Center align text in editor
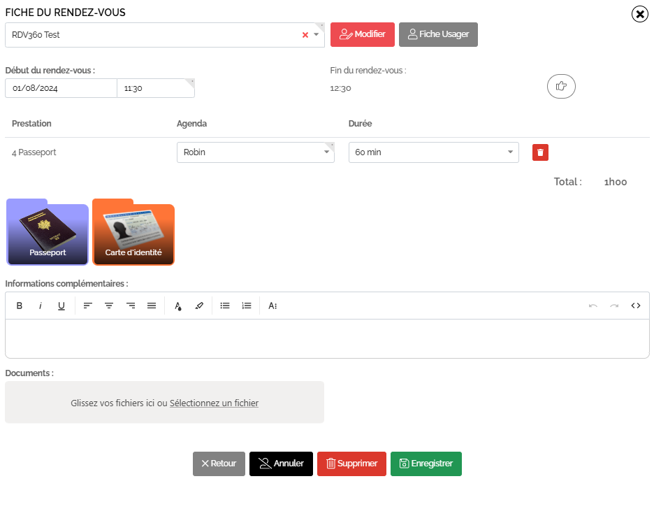The height and width of the screenshot is (509, 654). point(109,306)
